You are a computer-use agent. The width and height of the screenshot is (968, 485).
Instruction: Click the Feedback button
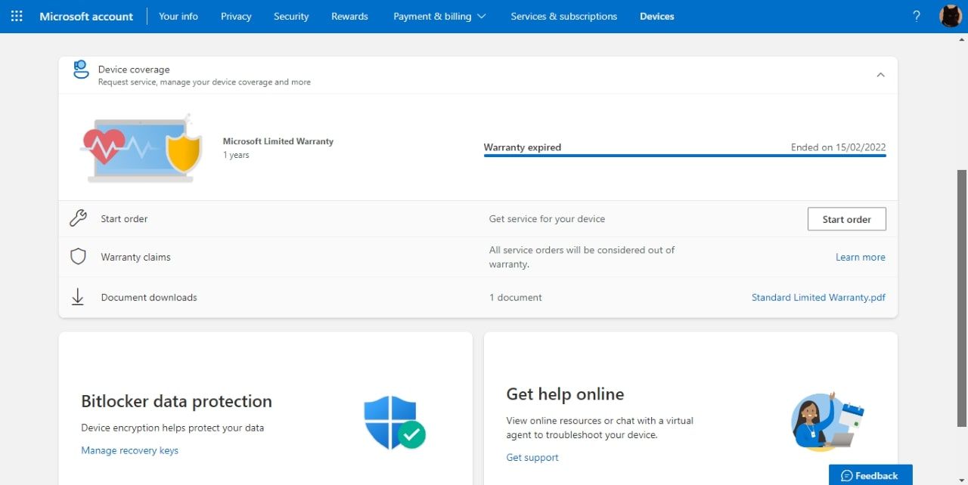pyautogui.click(x=870, y=475)
